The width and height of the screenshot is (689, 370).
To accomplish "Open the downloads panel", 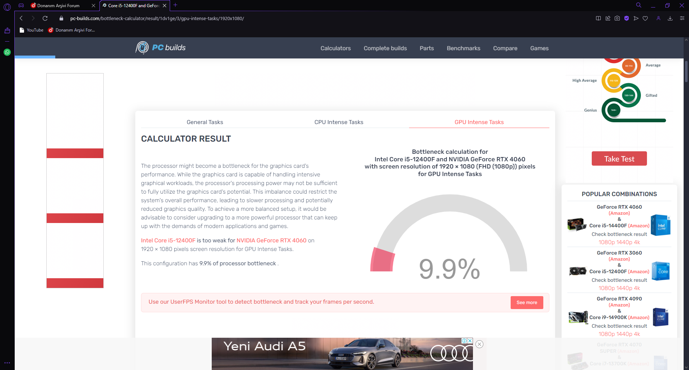I will click(x=670, y=18).
